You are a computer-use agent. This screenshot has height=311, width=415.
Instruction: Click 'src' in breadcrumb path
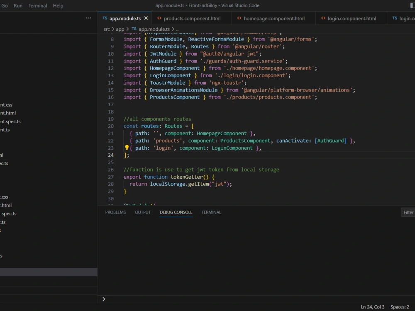107,29
